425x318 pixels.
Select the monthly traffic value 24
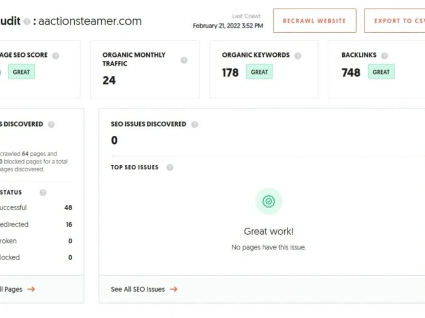[x=109, y=80]
